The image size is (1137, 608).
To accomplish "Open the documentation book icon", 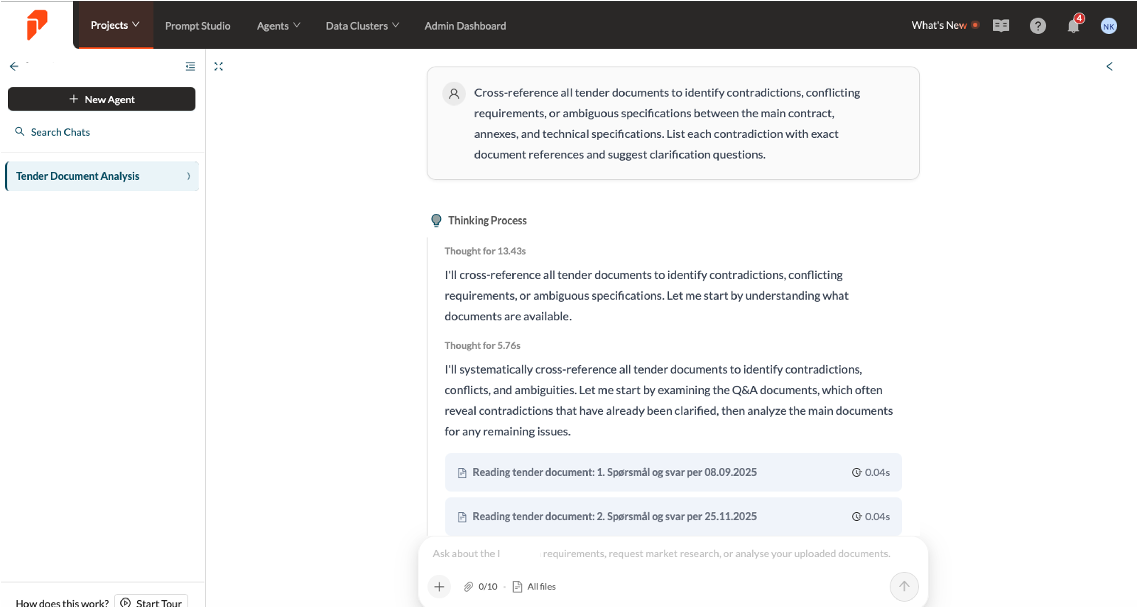I will 1001,25.
